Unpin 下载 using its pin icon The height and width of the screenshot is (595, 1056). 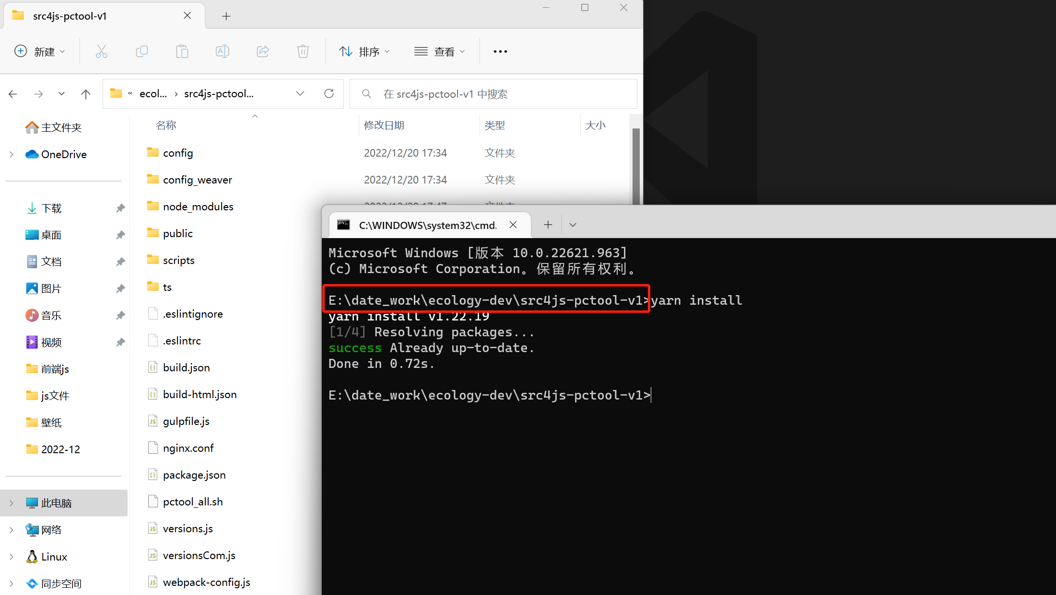click(x=120, y=208)
